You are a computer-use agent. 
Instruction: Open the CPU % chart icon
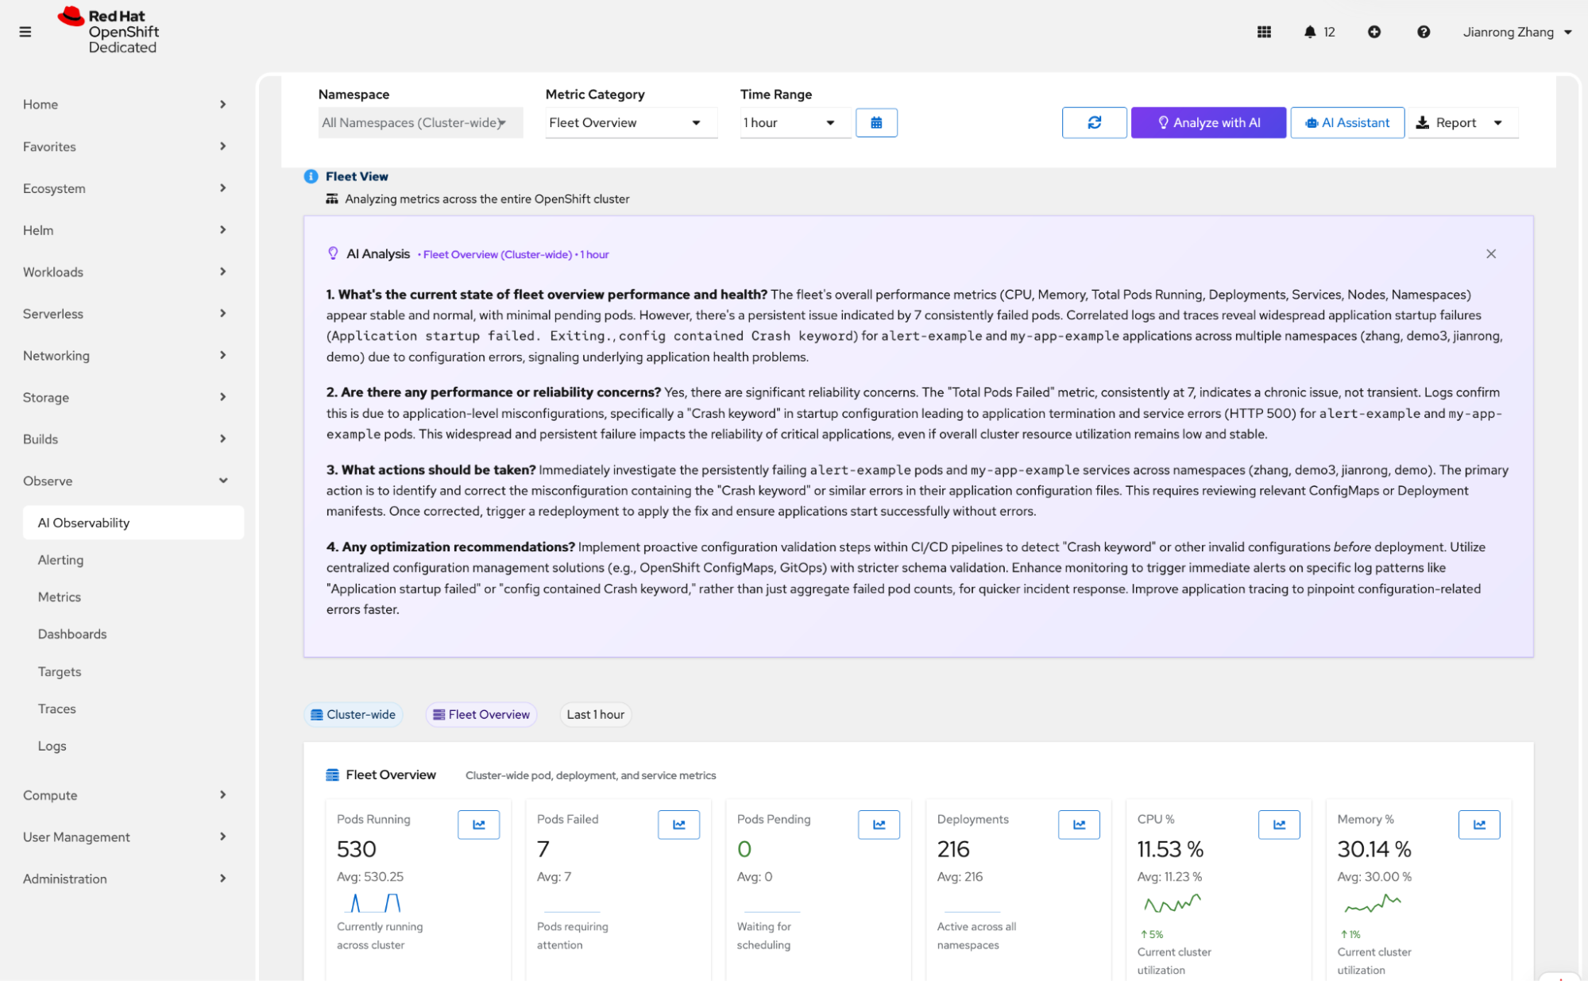point(1279,825)
